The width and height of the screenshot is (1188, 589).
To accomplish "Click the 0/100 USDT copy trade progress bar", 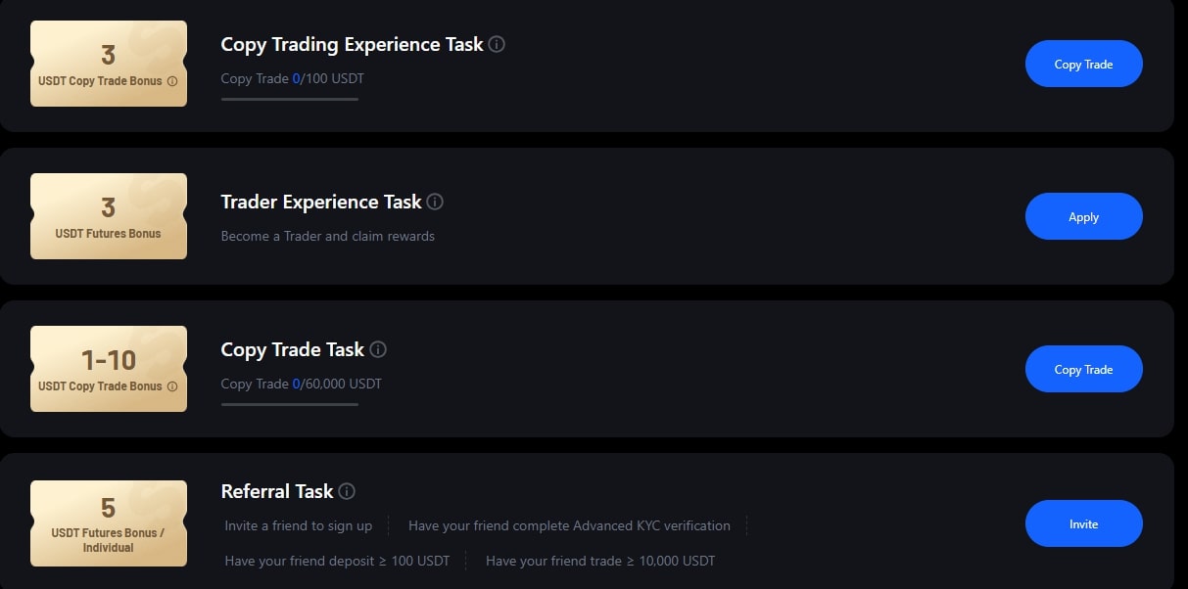I will pyautogui.click(x=289, y=99).
